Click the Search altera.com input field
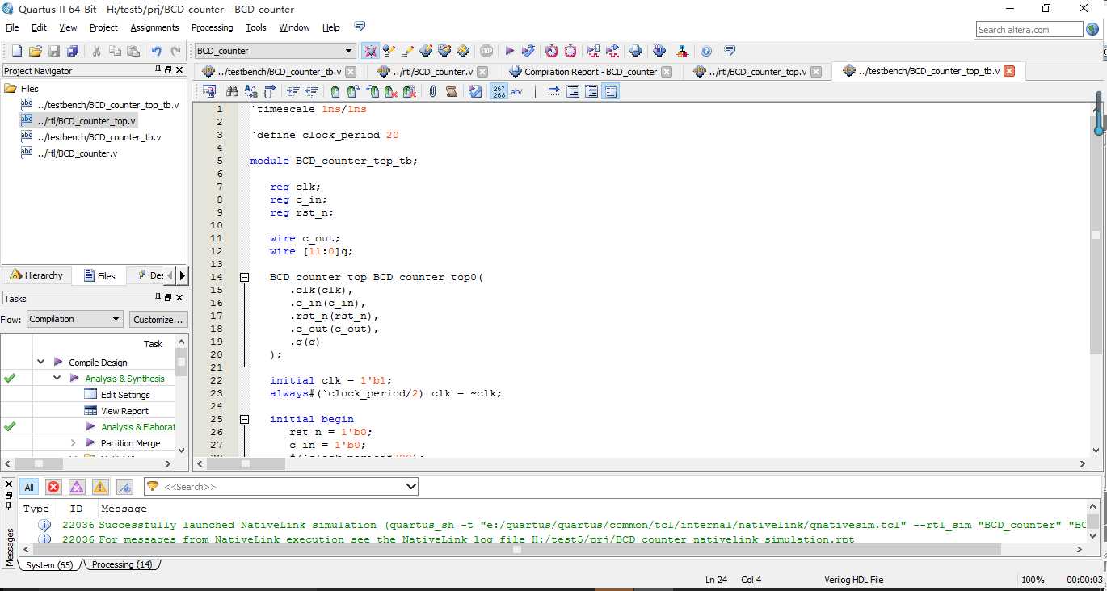1107x591 pixels. pos(1029,30)
